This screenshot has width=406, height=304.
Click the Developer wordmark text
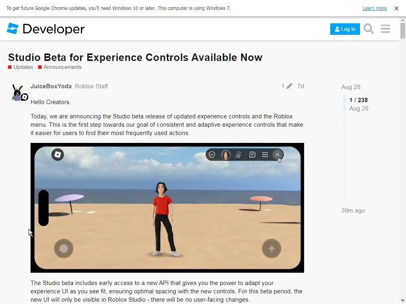point(54,29)
